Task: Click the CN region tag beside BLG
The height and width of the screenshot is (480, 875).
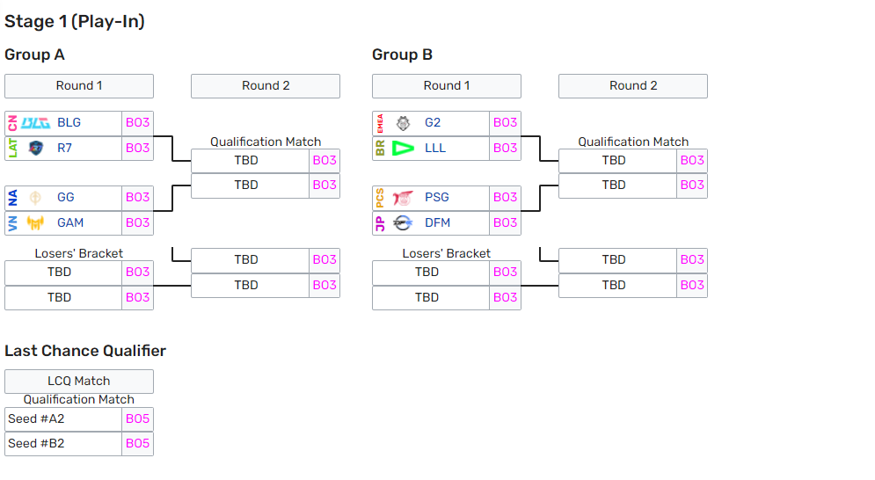Action: tap(11, 123)
